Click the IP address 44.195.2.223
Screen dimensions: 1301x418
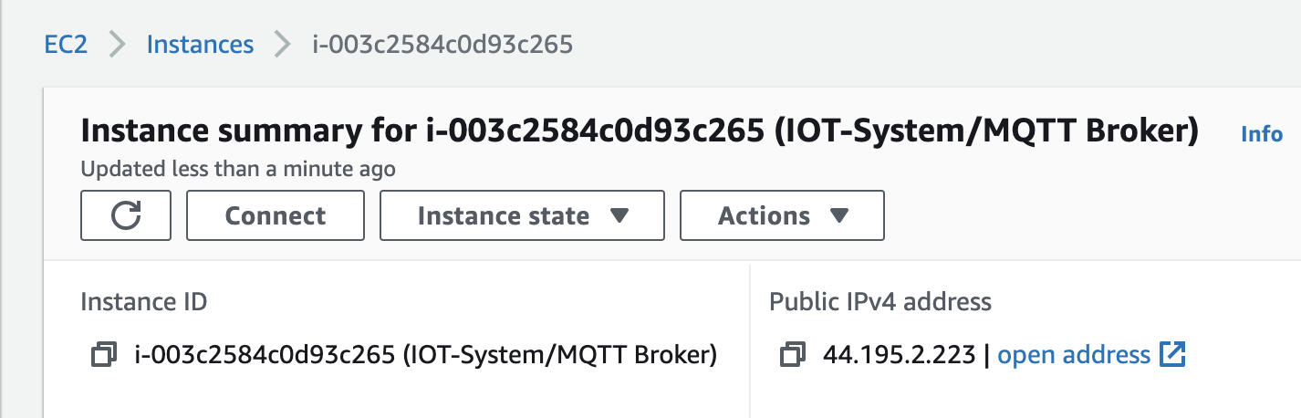(899, 354)
